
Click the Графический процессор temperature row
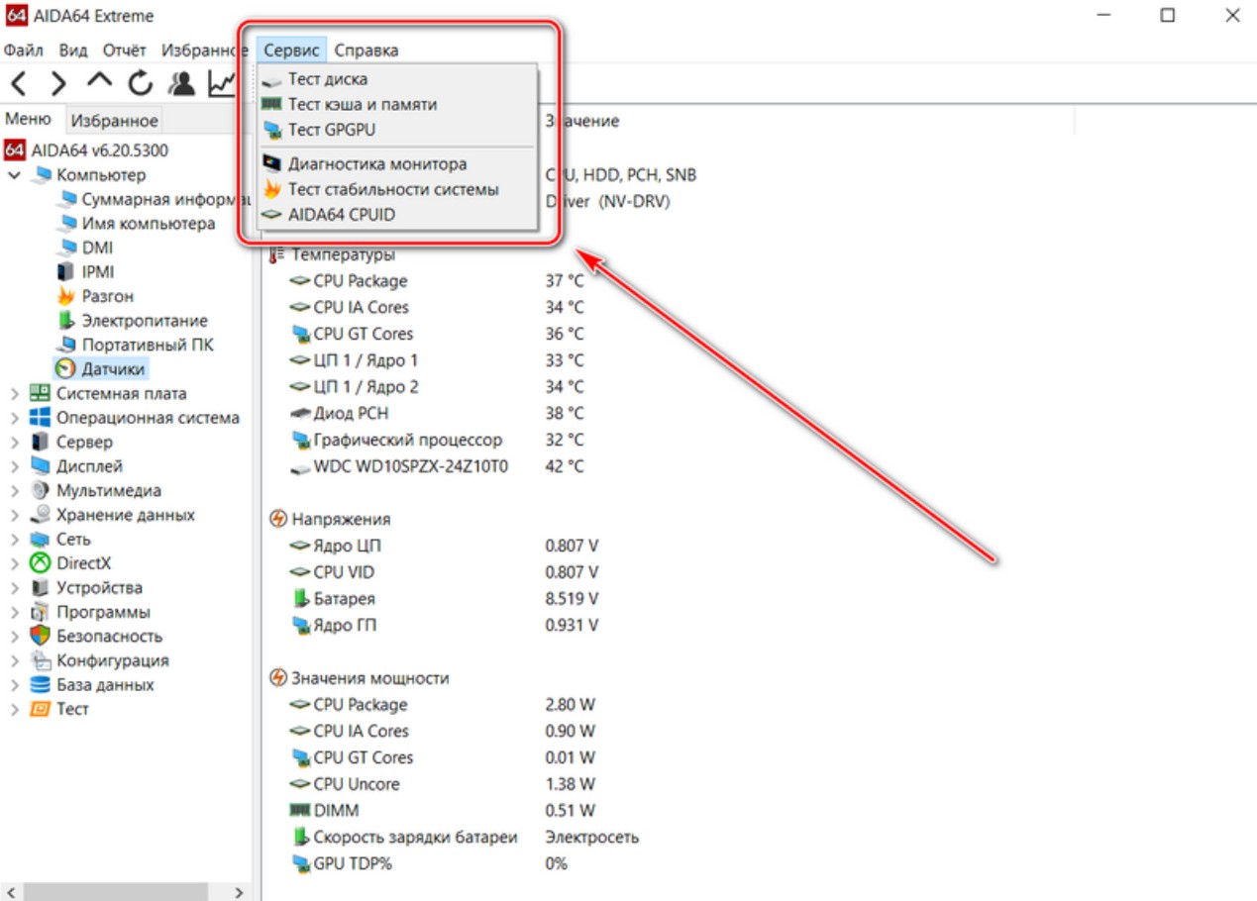click(439, 440)
